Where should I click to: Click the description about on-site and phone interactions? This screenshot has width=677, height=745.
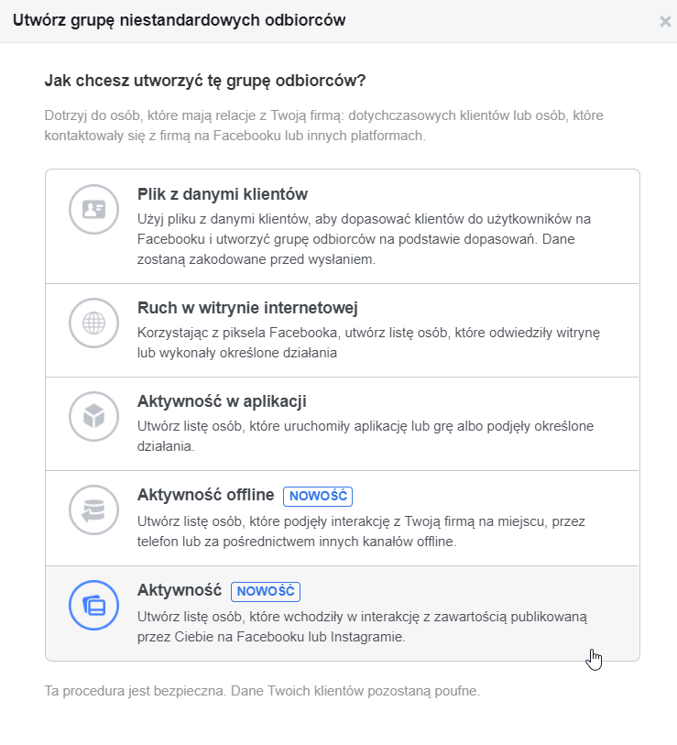[361, 531]
